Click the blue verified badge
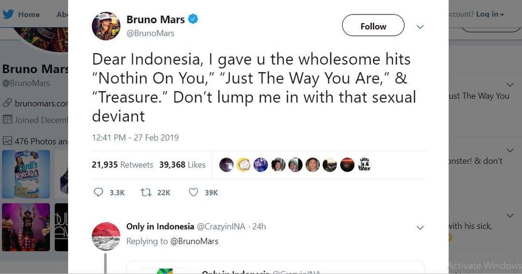522x274 pixels. coord(193,19)
